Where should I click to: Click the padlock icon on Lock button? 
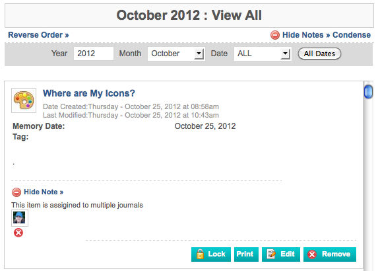(x=200, y=254)
